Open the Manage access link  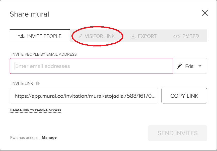coord(49,137)
